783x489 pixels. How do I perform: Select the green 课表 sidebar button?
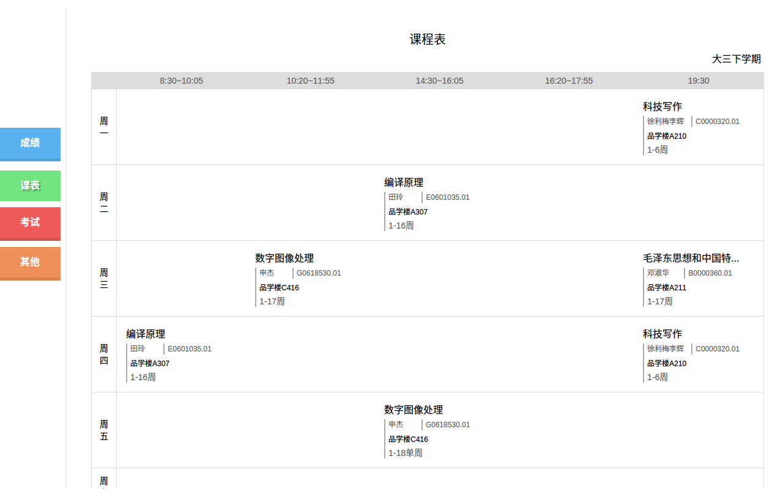coord(30,186)
